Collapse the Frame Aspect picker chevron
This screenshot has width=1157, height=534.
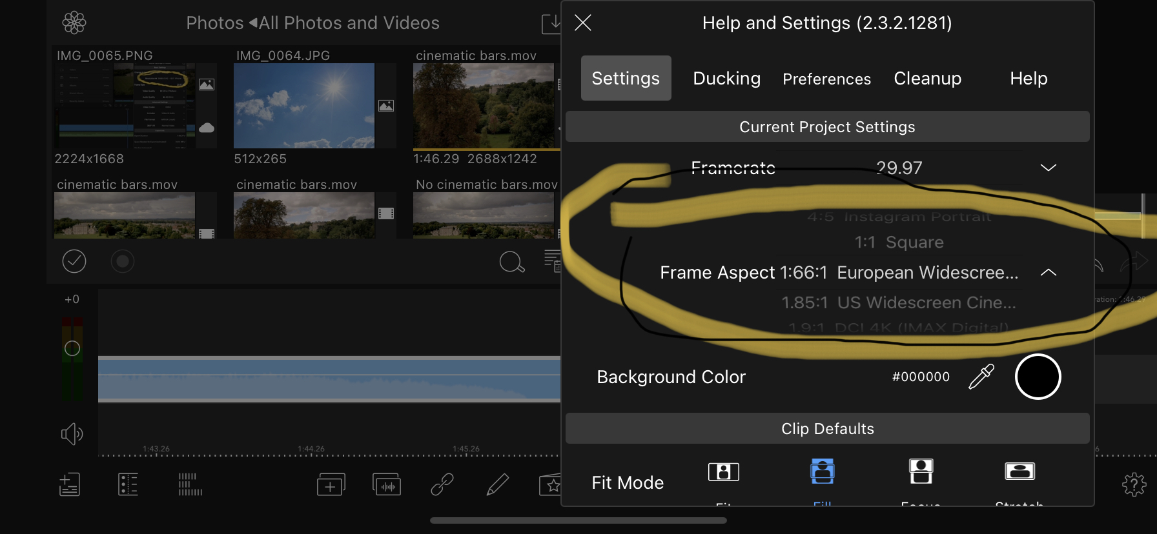(1048, 273)
